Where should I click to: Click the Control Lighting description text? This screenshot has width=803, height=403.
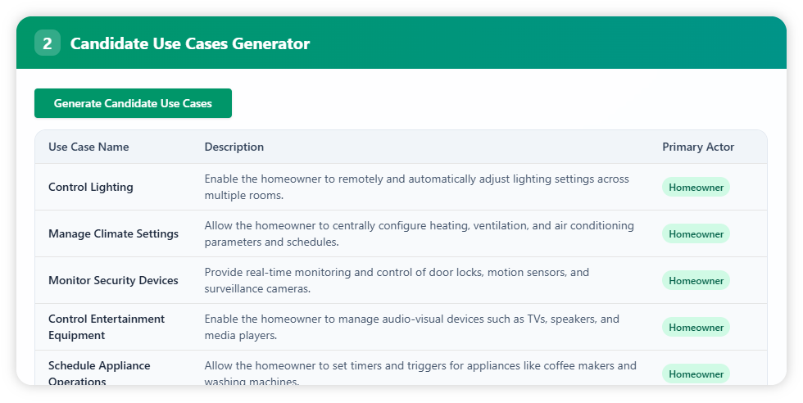click(416, 187)
